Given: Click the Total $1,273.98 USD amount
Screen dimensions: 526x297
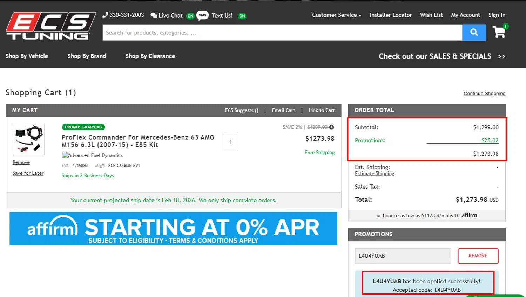Looking at the screenshot, I should tap(477, 200).
